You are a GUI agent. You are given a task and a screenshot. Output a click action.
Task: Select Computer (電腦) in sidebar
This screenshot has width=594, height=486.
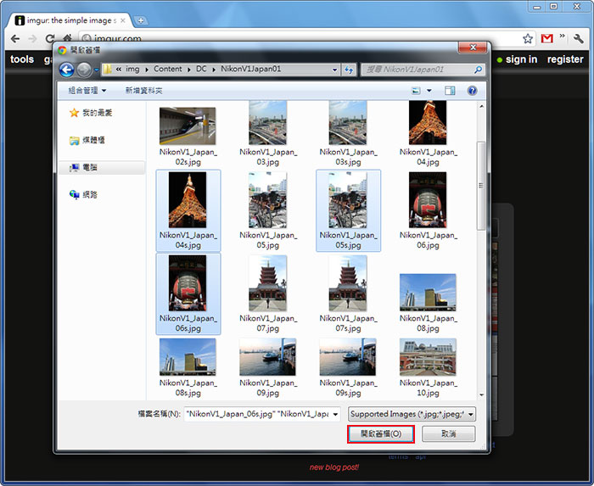coord(102,167)
